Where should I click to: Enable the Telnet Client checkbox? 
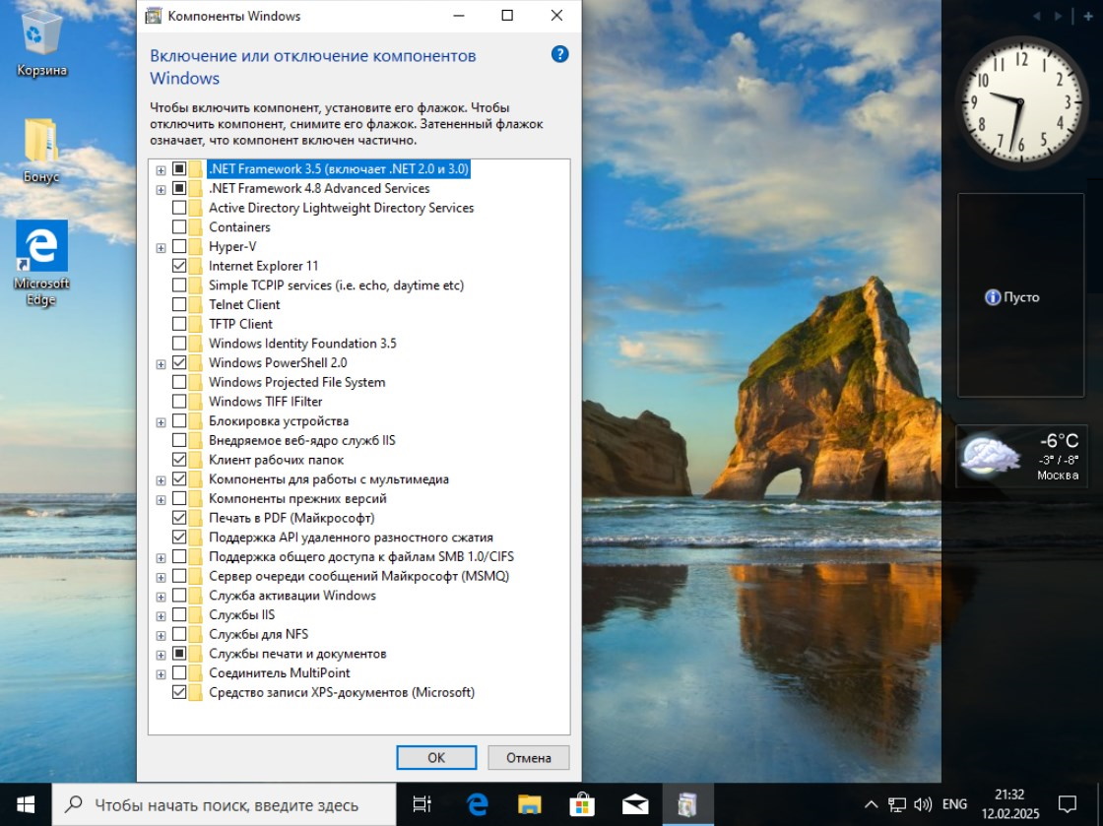point(179,305)
